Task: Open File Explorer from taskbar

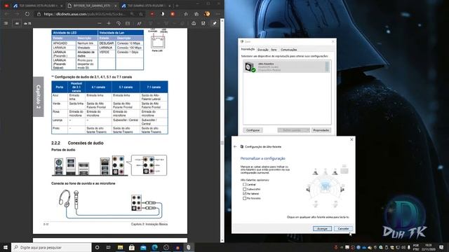Action: 120,247
